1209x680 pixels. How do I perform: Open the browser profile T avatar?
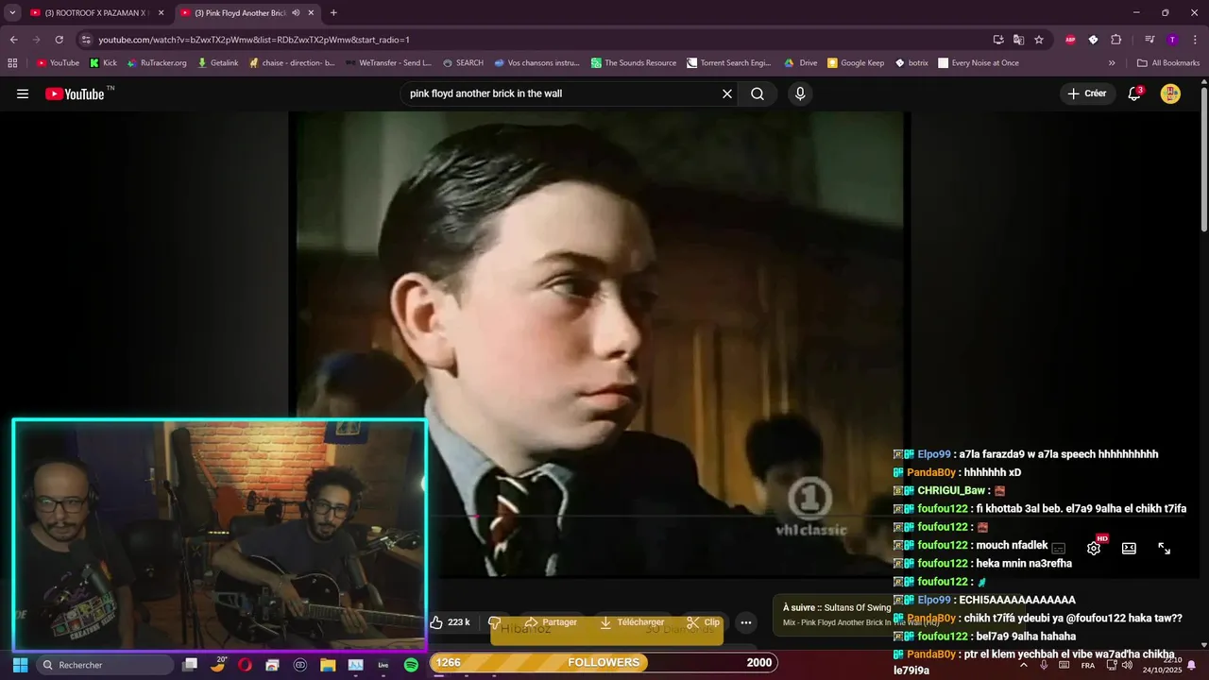coord(1172,40)
